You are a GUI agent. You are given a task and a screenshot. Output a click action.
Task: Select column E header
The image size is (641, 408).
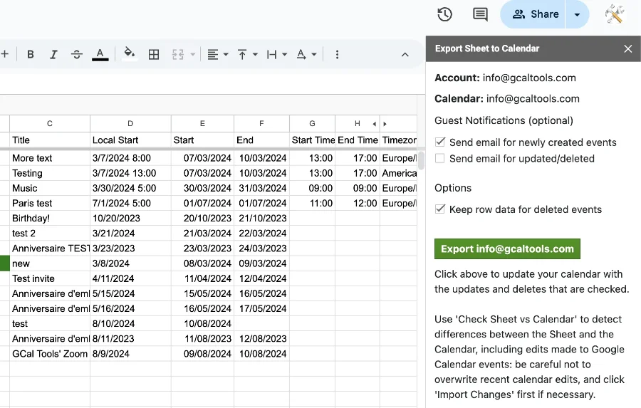[x=202, y=123]
